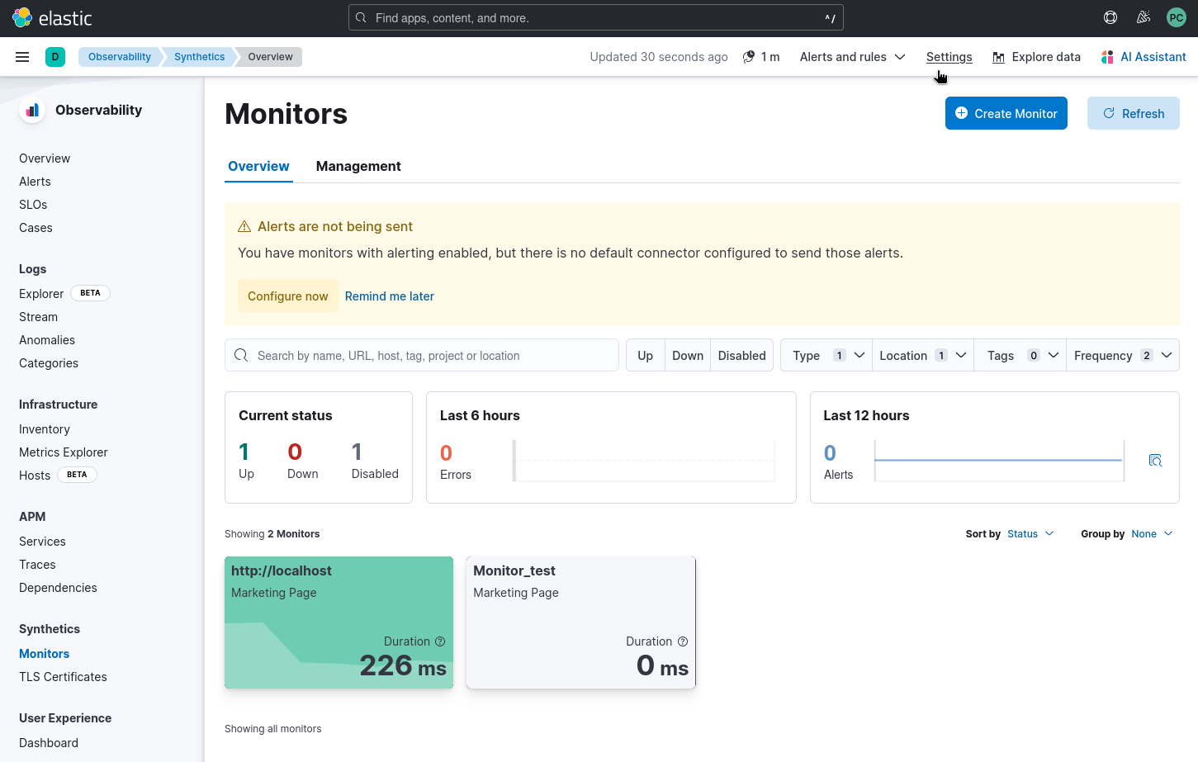Open the Sort by Status dropdown
1198x762 pixels.
point(1030,534)
